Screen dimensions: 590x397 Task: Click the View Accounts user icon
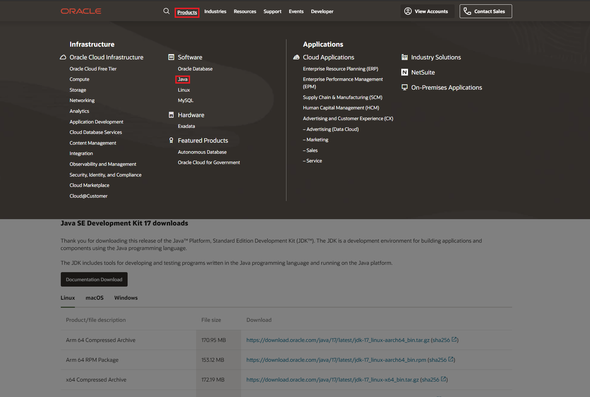point(408,11)
